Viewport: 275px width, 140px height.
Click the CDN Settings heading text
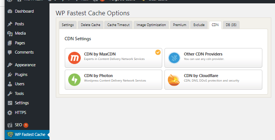pos(78,39)
